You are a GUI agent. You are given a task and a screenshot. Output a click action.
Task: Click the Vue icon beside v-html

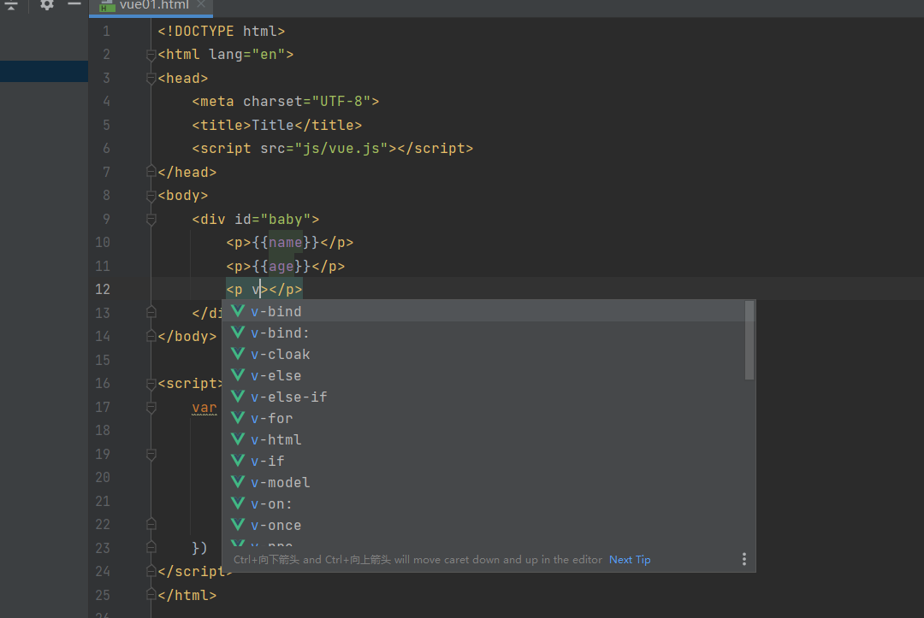click(x=238, y=438)
